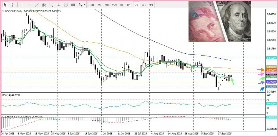
Task: Choose the Horizontal Line drawing tool
Action: pos(29,5)
